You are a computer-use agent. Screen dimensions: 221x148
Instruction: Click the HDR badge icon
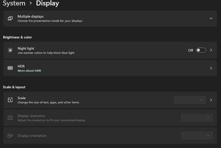10,68
